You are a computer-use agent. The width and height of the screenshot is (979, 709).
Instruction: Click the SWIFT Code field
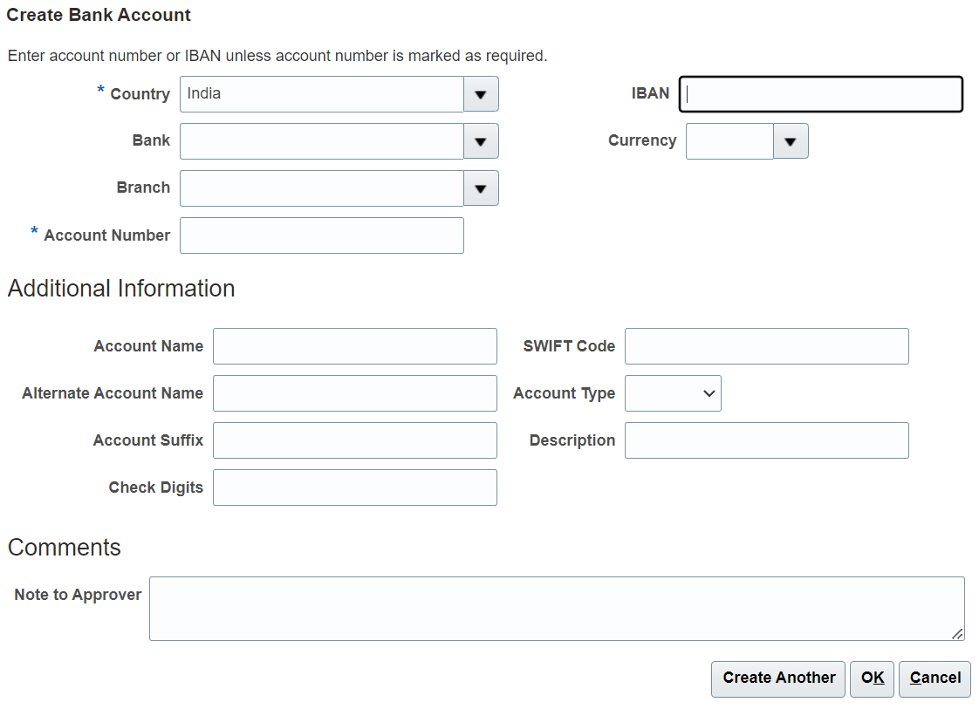(766, 345)
